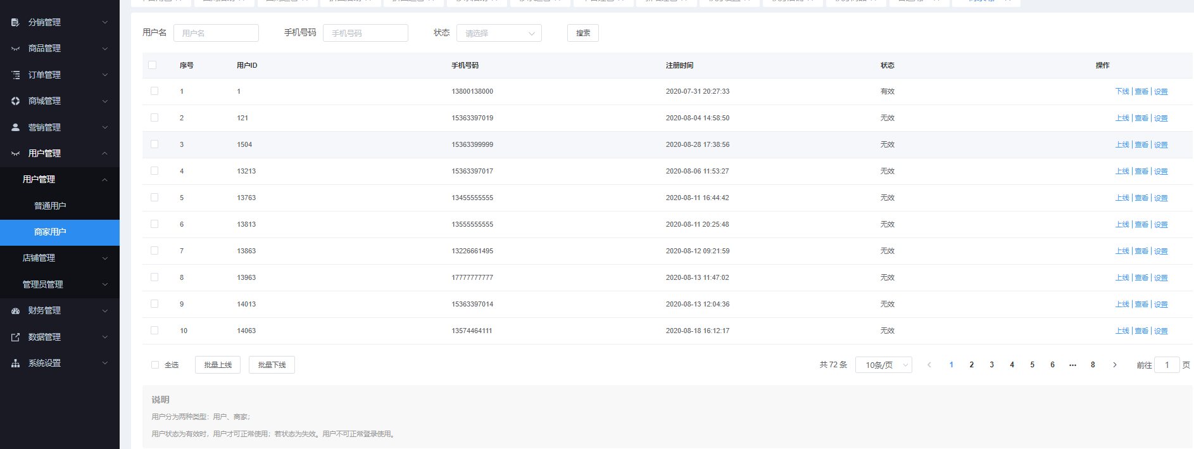Open the 普通用户 menu item
The height and width of the screenshot is (449, 1194).
point(50,206)
